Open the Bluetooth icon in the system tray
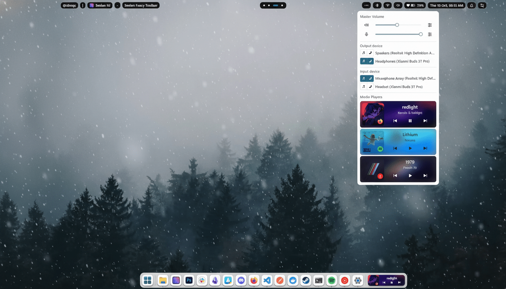Image resolution: width=506 pixels, height=289 pixels. [377, 5]
